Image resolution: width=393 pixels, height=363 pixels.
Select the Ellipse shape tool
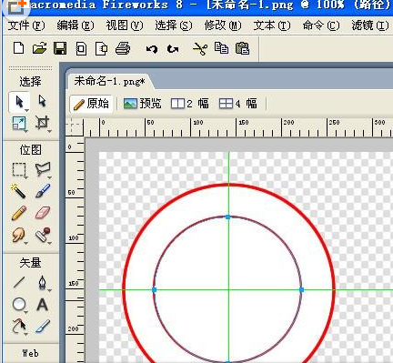coord(19,305)
